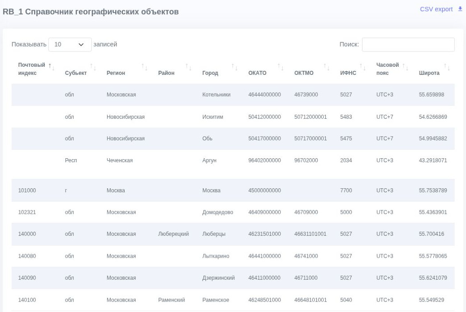466x312 pixels.
Task: Click the Домодедово city cell
Action: click(x=218, y=212)
